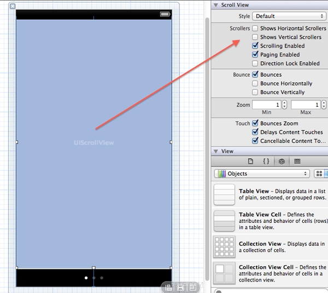Click the Resolve Auto Layout issues button
The width and height of the screenshot is (328, 293).
(x=192, y=288)
